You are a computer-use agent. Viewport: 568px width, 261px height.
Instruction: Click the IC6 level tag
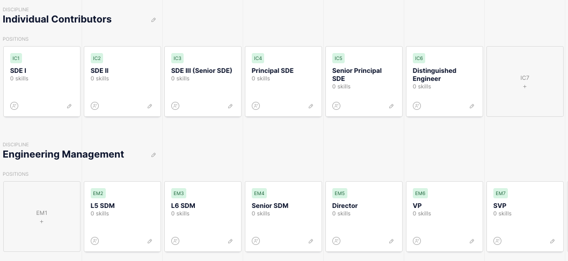[419, 58]
